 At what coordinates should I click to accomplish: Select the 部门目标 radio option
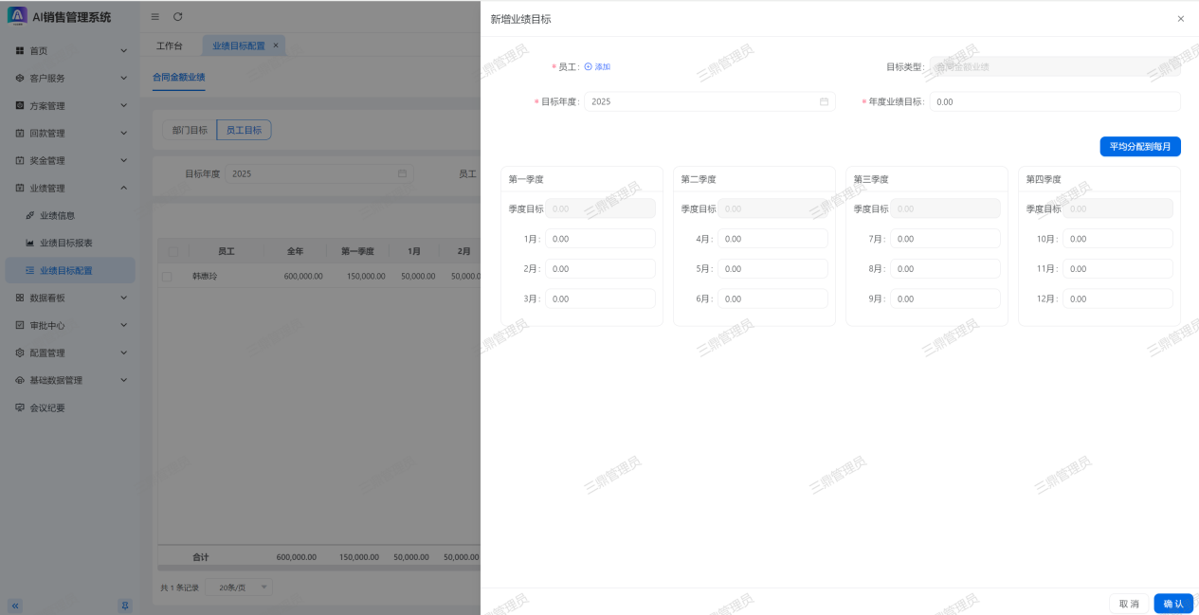(x=190, y=131)
